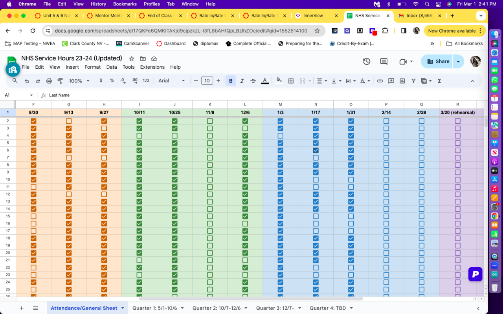503x314 pixels.
Task: Expand the Share button dropdown arrow
Action: [458, 62]
